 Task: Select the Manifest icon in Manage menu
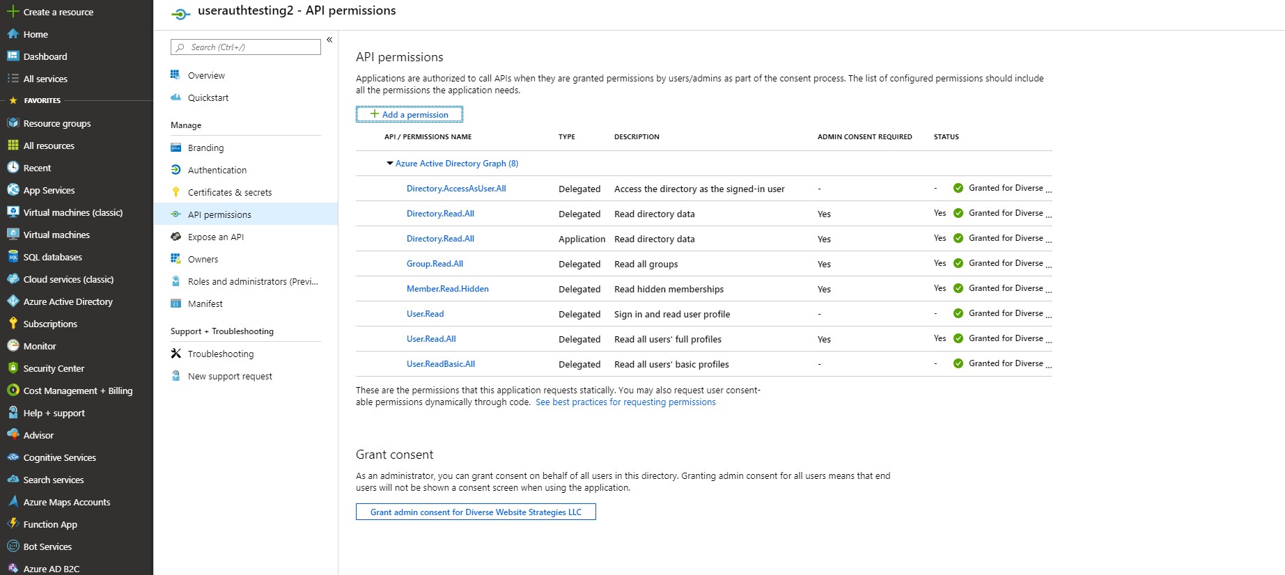tap(176, 304)
